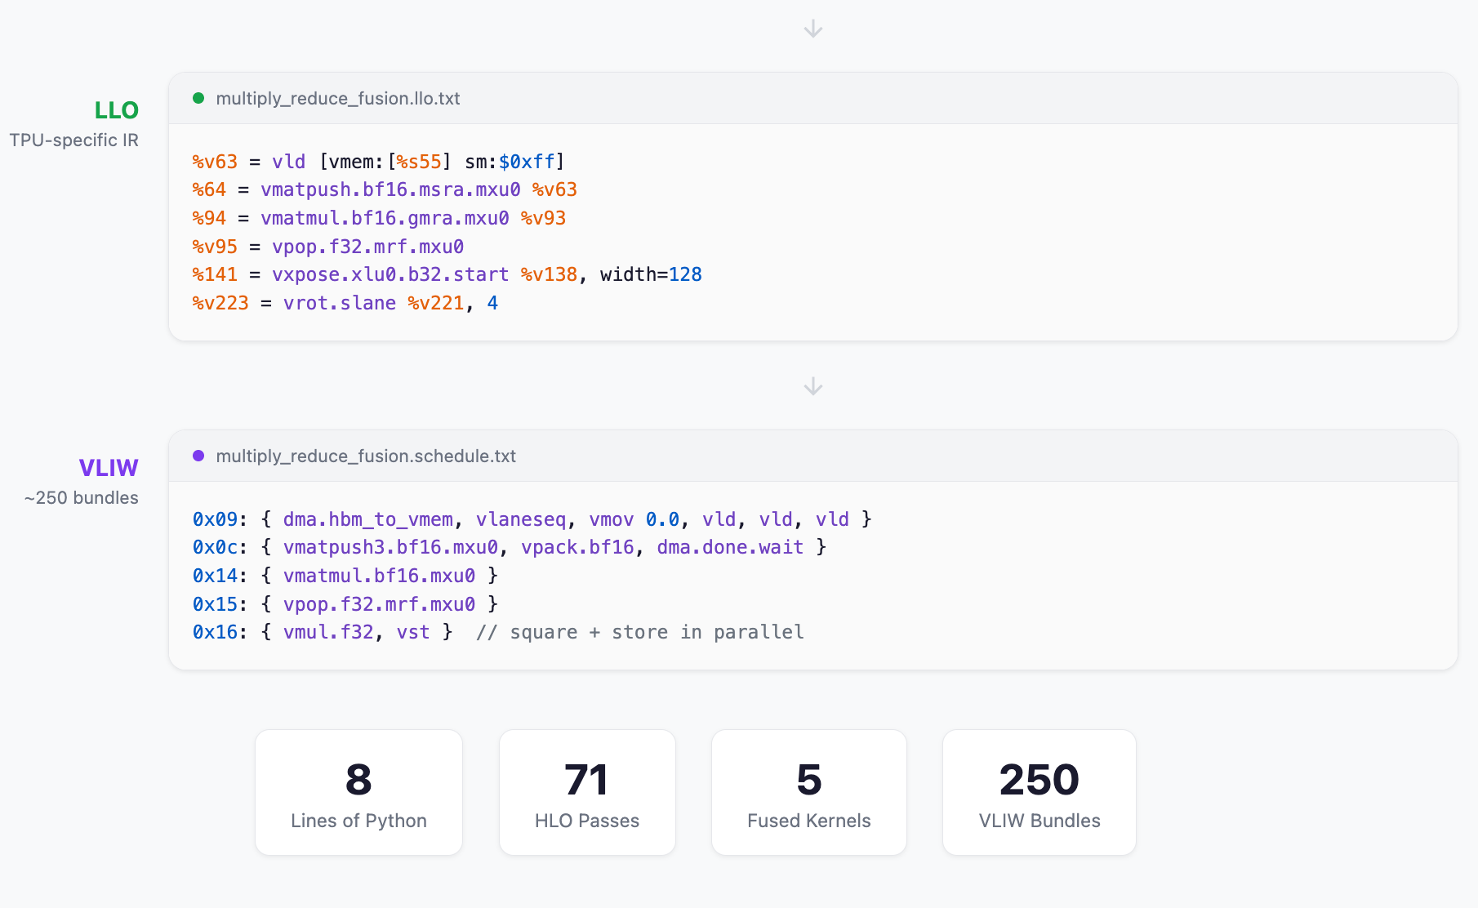Click the ~250 bundles subtitle
Screen dimensions: 1478x908
pyautogui.click(x=82, y=497)
